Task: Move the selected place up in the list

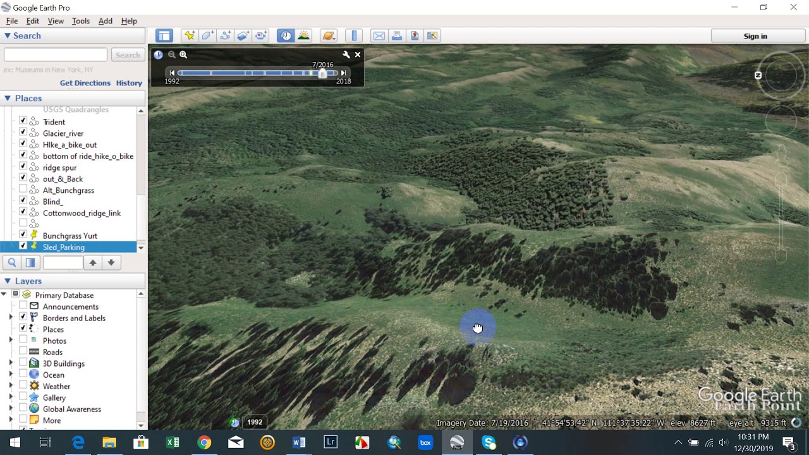Action: pyautogui.click(x=93, y=263)
